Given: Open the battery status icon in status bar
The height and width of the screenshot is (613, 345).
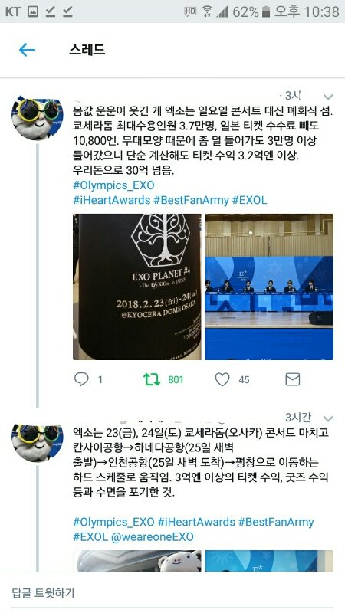Looking at the screenshot, I should (266, 11).
